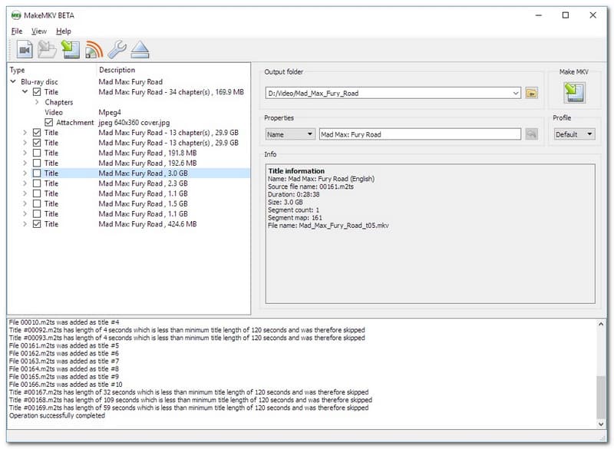614x449 pixels.
Task: Open the Name property dropdown
Action: pos(290,134)
